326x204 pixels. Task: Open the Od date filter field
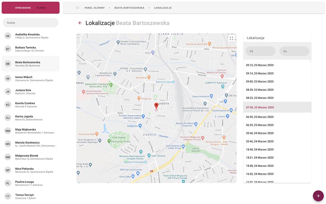tap(260, 51)
